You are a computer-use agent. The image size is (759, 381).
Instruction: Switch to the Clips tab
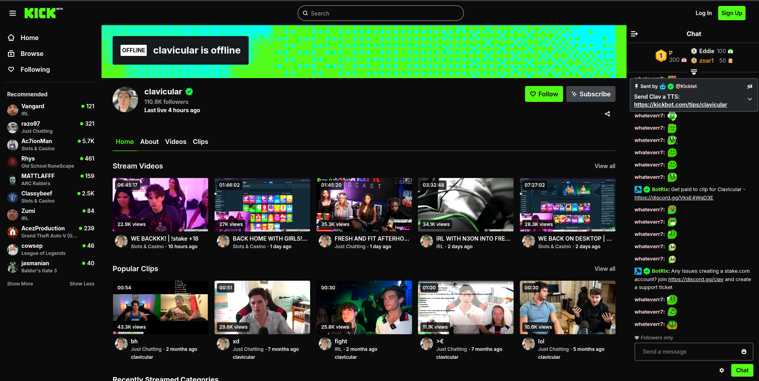tap(200, 142)
